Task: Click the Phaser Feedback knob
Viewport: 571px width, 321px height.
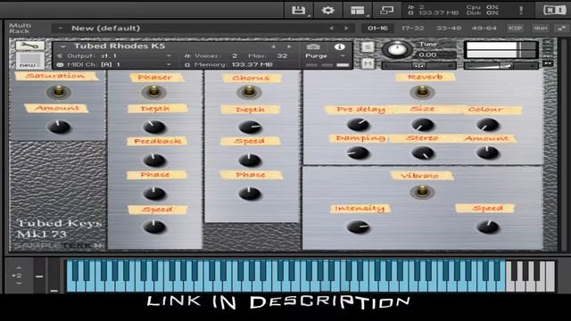Action: coord(154,160)
